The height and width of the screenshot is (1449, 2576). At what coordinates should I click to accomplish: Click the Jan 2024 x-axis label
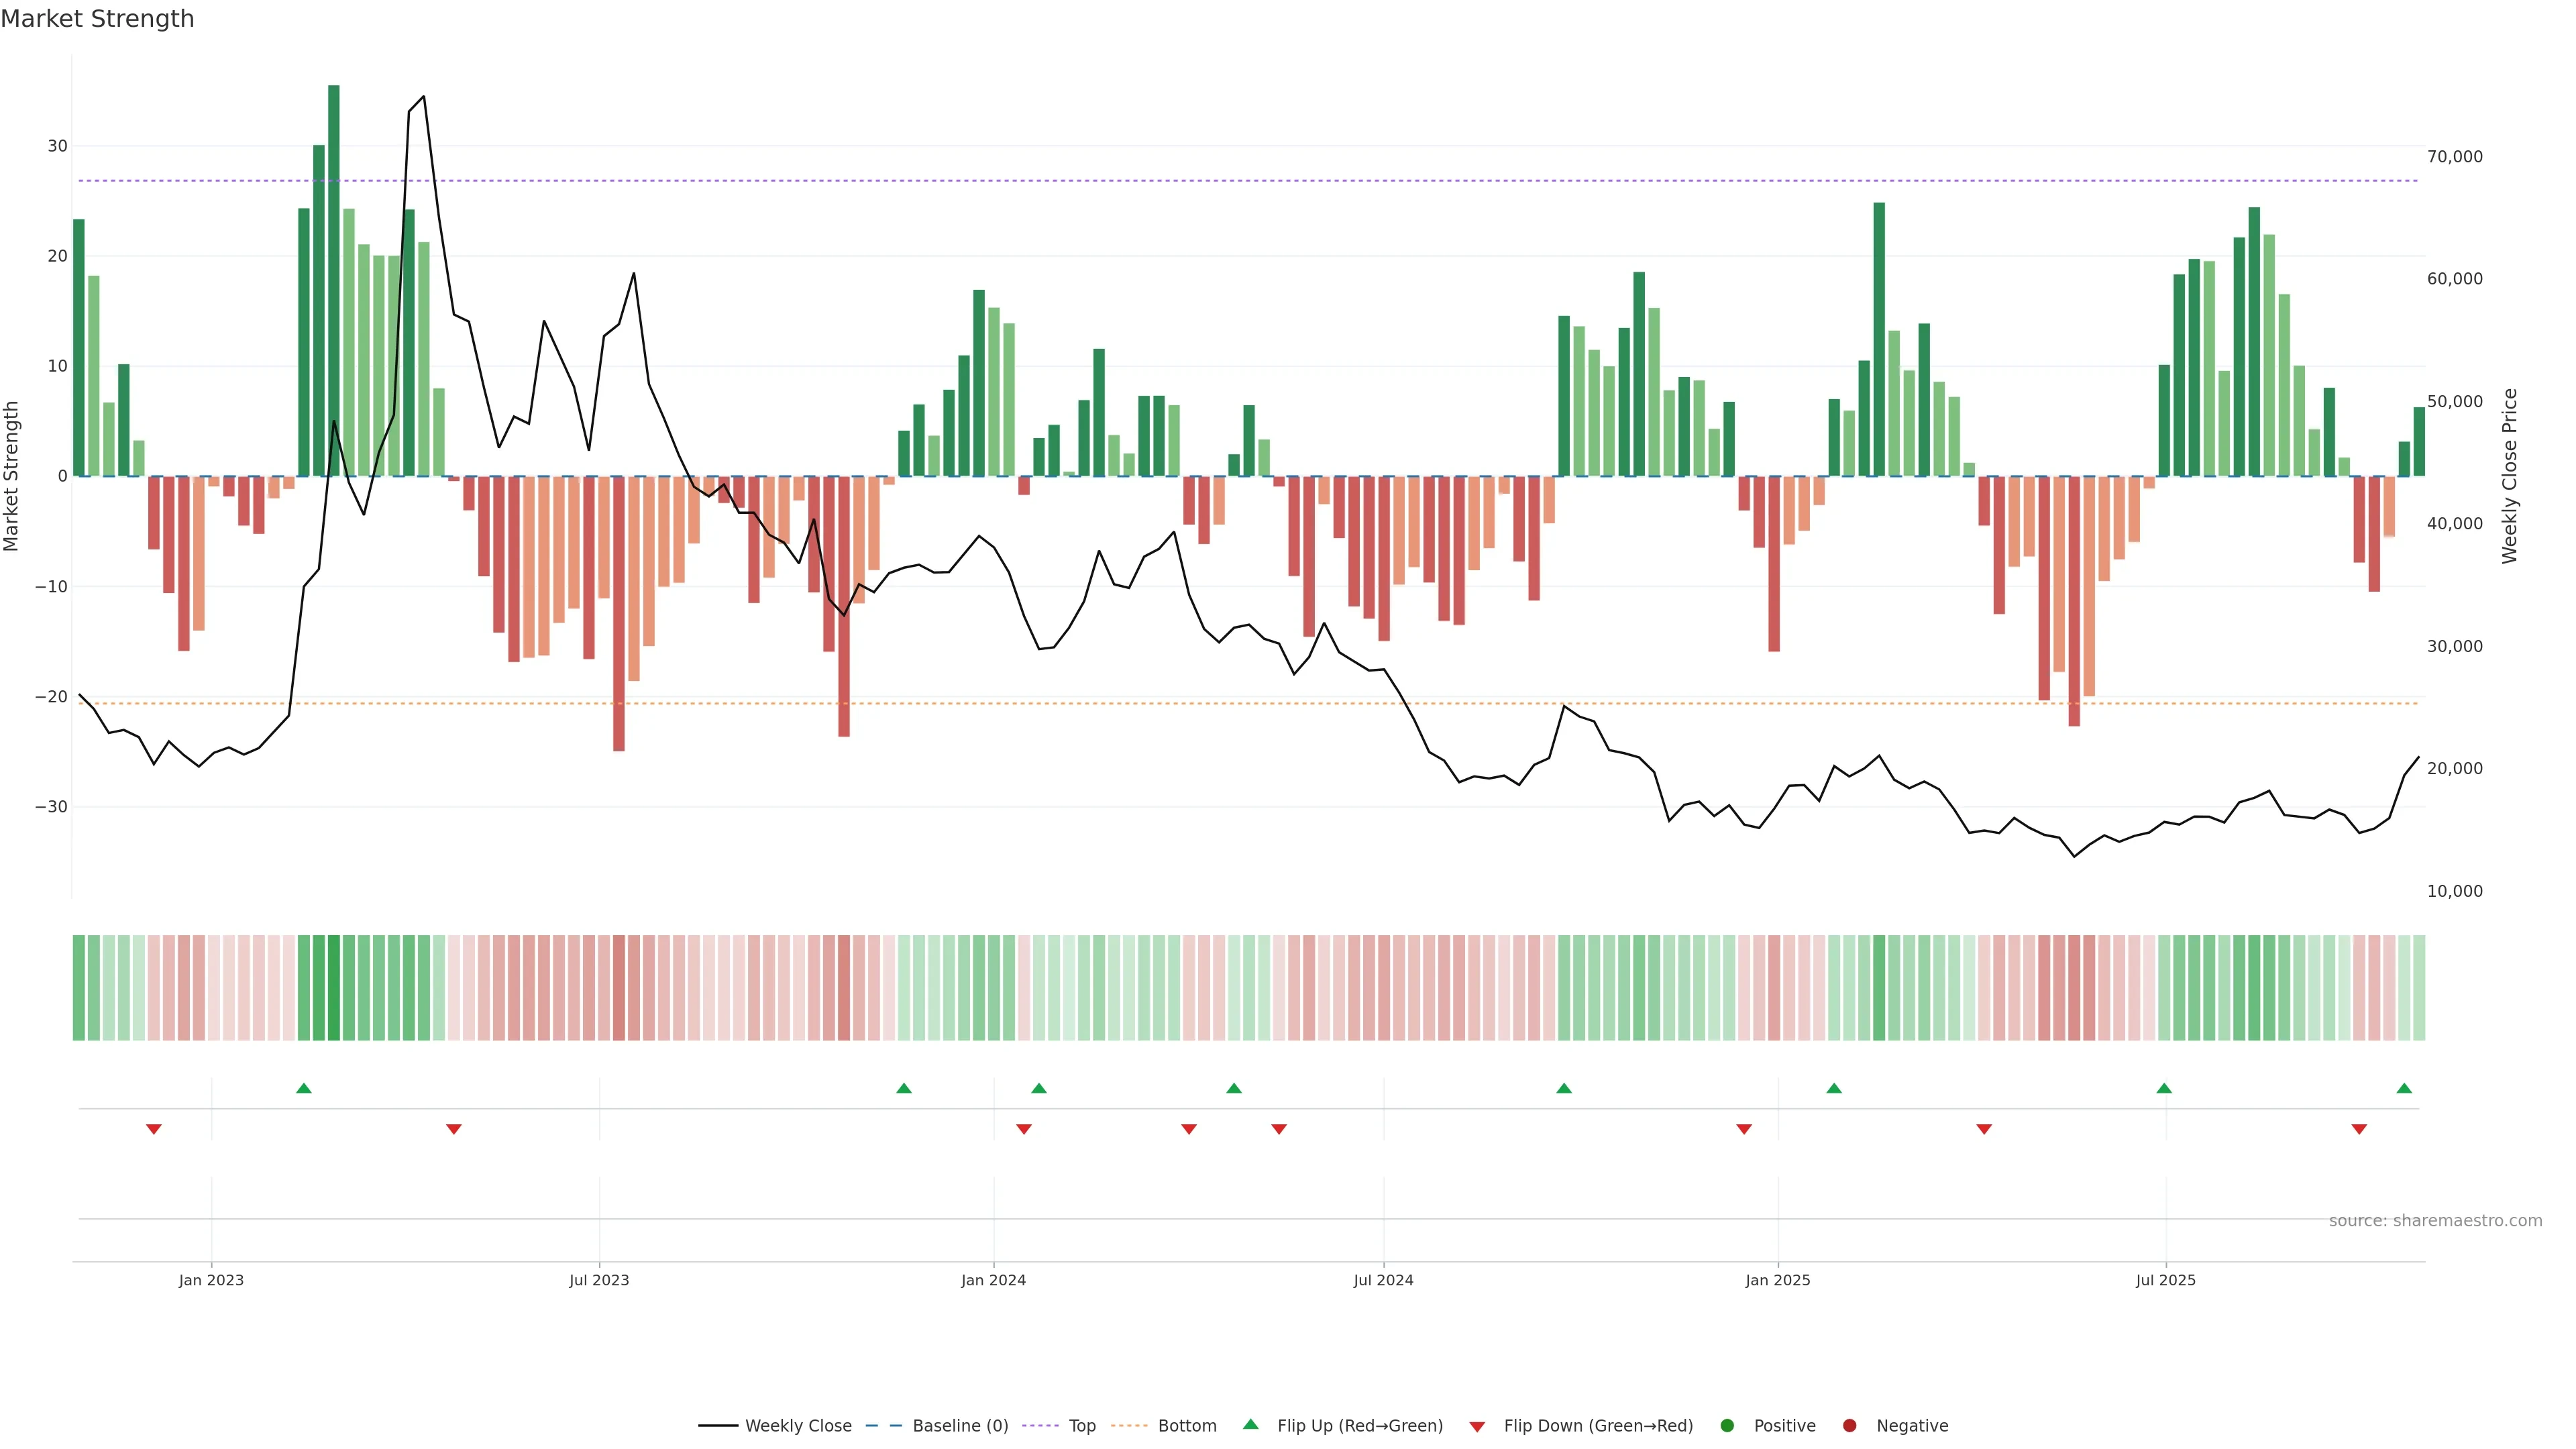(x=993, y=1280)
